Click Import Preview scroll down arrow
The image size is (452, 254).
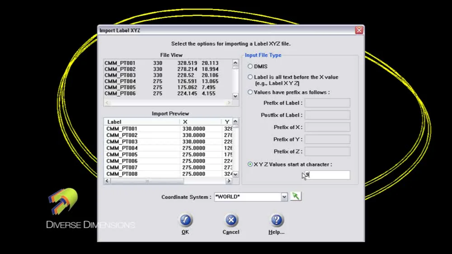235,174
